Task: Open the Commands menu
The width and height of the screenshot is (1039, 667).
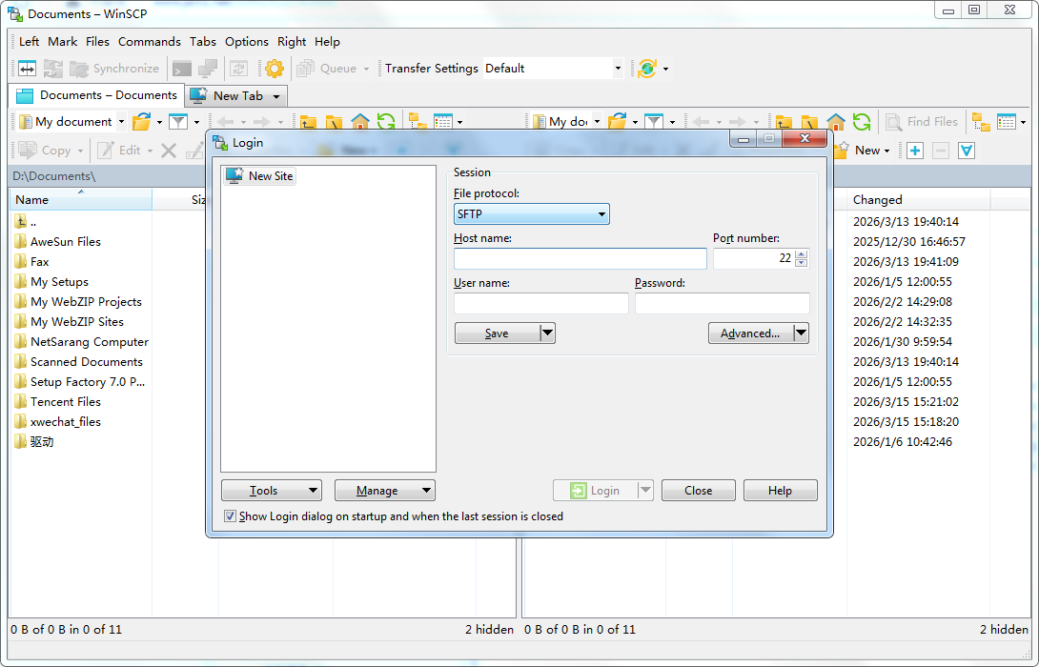Action: coord(149,42)
